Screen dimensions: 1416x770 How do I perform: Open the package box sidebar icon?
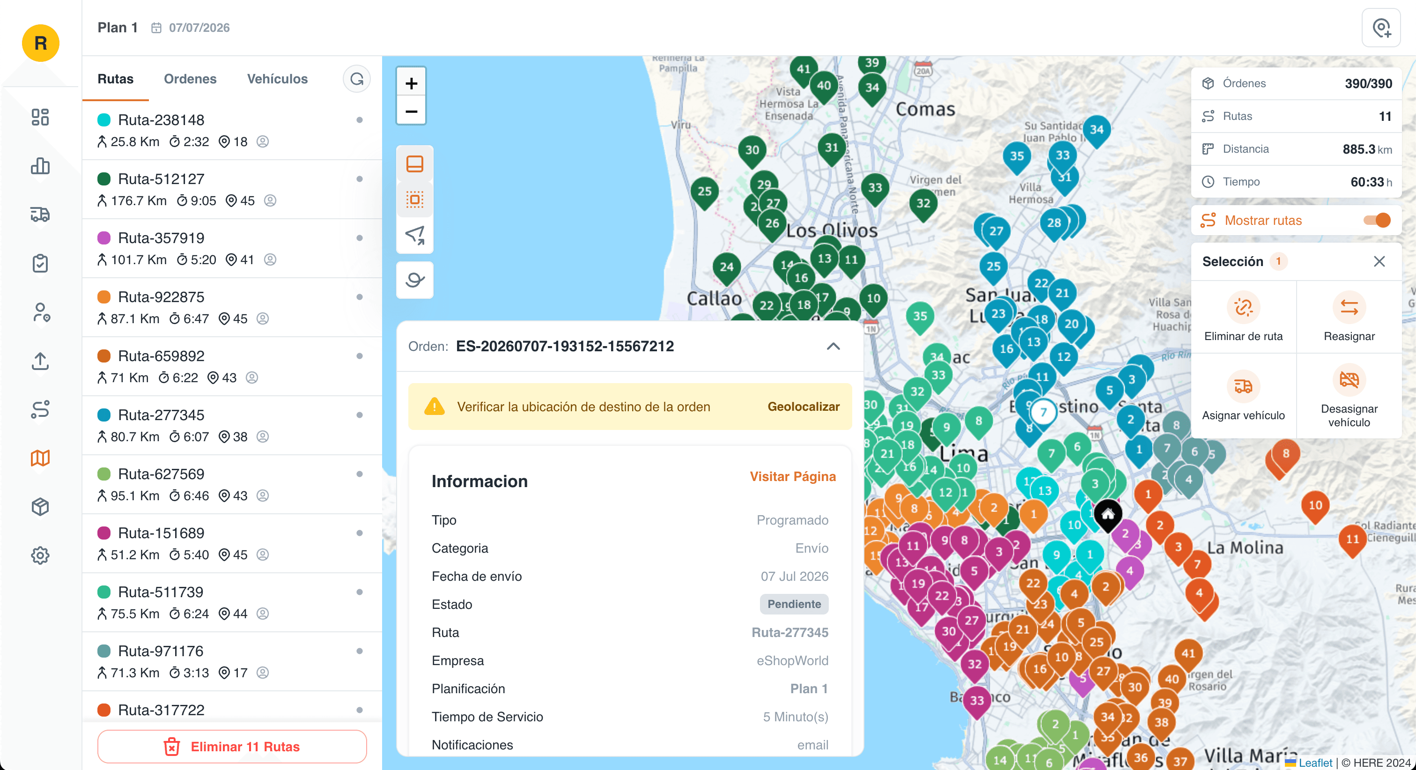(x=40, y=507)
